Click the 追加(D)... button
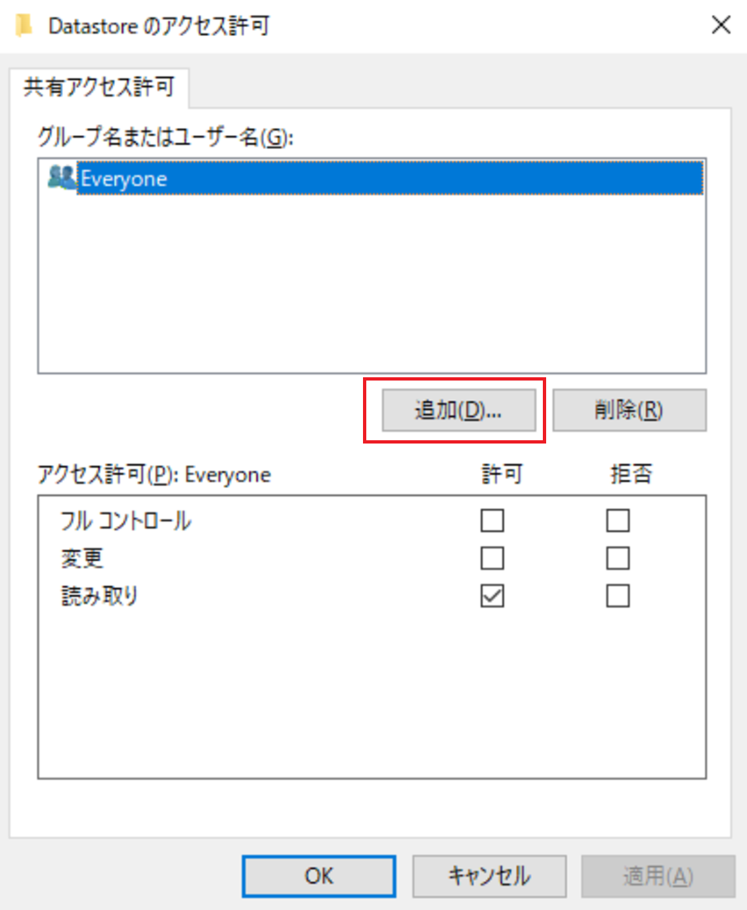The width and height of the screenshot is (747, 910). 459,410
